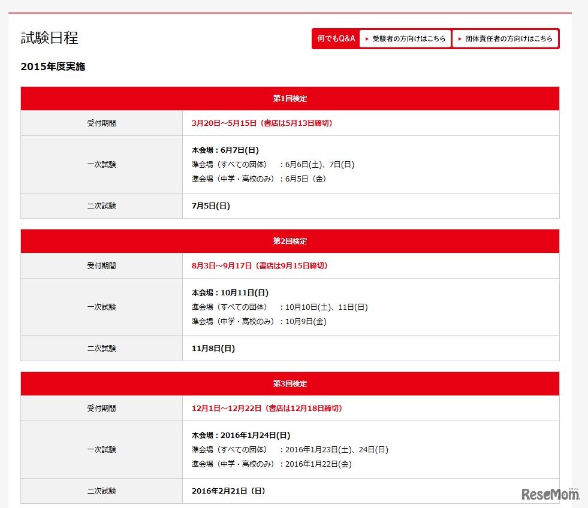Select the 第1回検定 table header
Screen dimensions: 588x508
coord(290,98)
